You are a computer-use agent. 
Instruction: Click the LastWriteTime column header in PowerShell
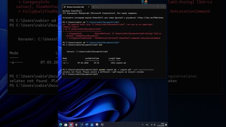click(92, 58)
